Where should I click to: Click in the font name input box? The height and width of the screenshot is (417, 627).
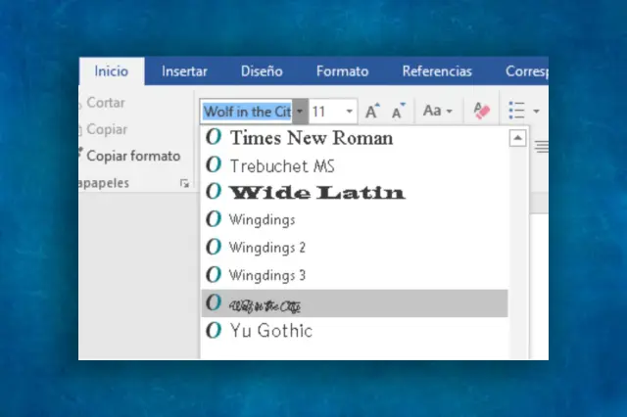point(246,112)
